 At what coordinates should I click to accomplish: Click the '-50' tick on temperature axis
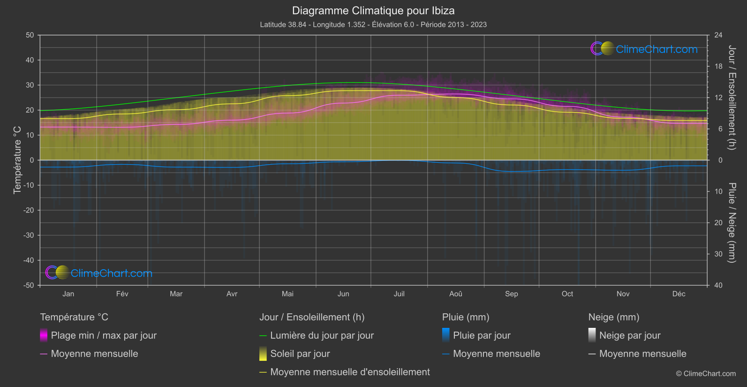pyautogui.click(x=29, y=285)
